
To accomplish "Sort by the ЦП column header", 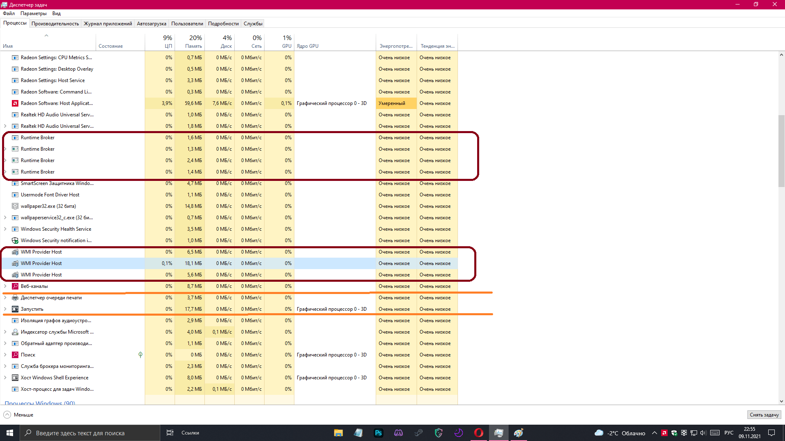I will (x=160, y=42).
